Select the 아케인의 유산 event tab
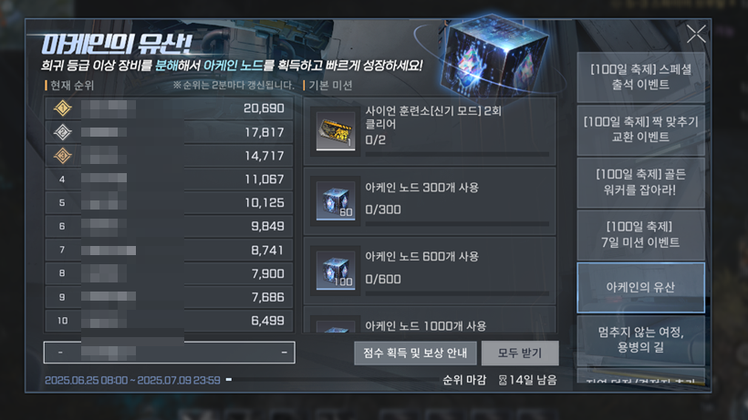 [640, 287]
